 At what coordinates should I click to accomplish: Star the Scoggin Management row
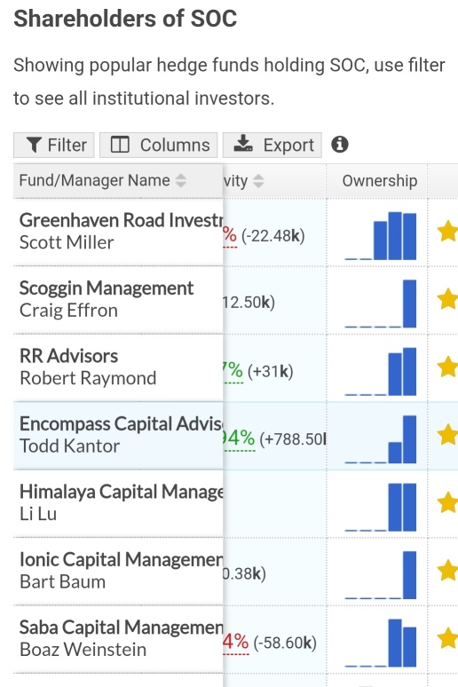coord(447,299)
